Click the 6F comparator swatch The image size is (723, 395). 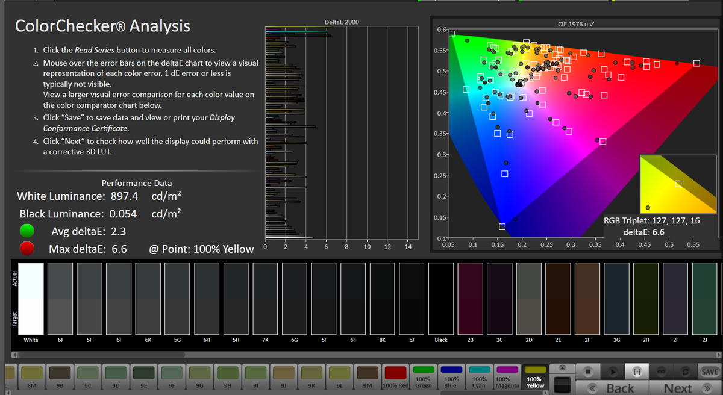(353, 299)
